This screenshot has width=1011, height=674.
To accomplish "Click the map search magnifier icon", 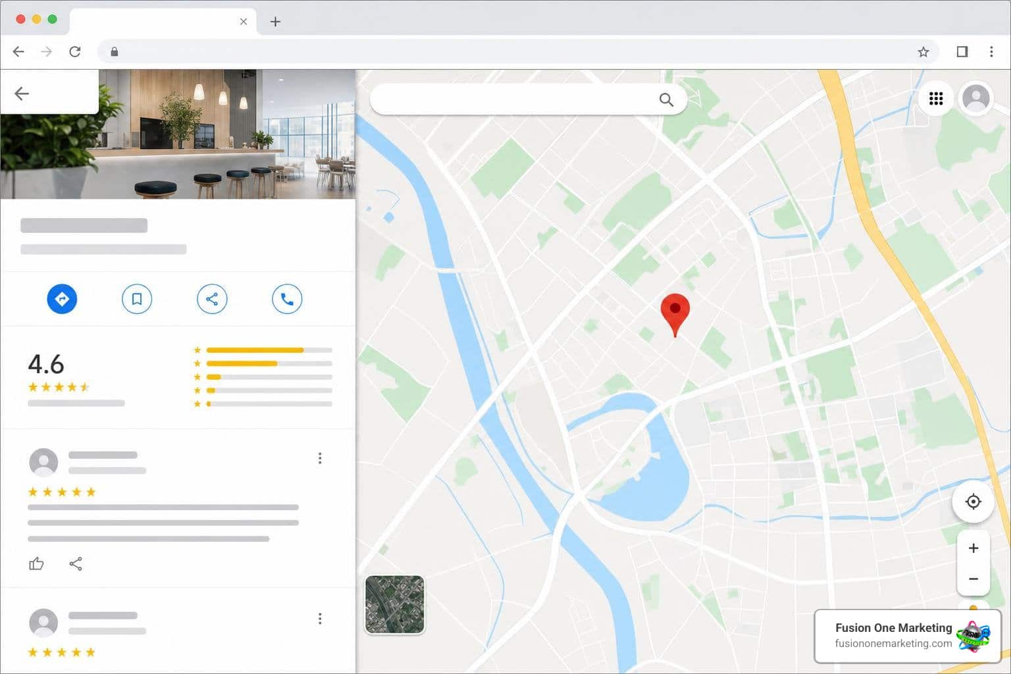I will (666, 99).
